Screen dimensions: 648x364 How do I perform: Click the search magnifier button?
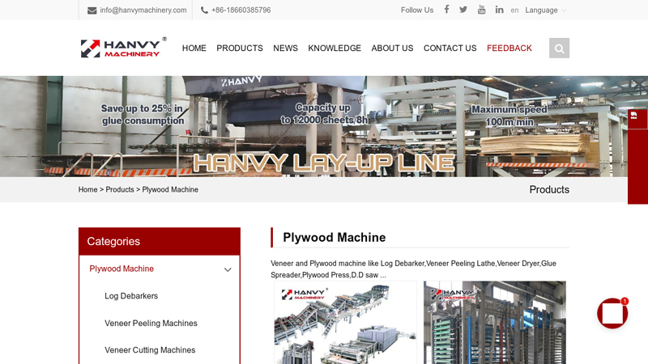coord(559,49)
